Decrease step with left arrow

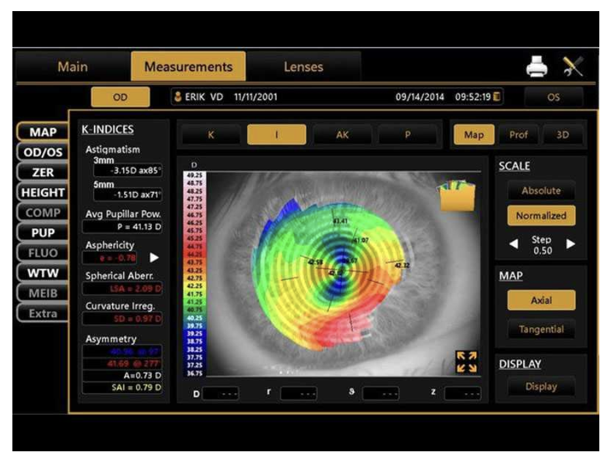514,244
